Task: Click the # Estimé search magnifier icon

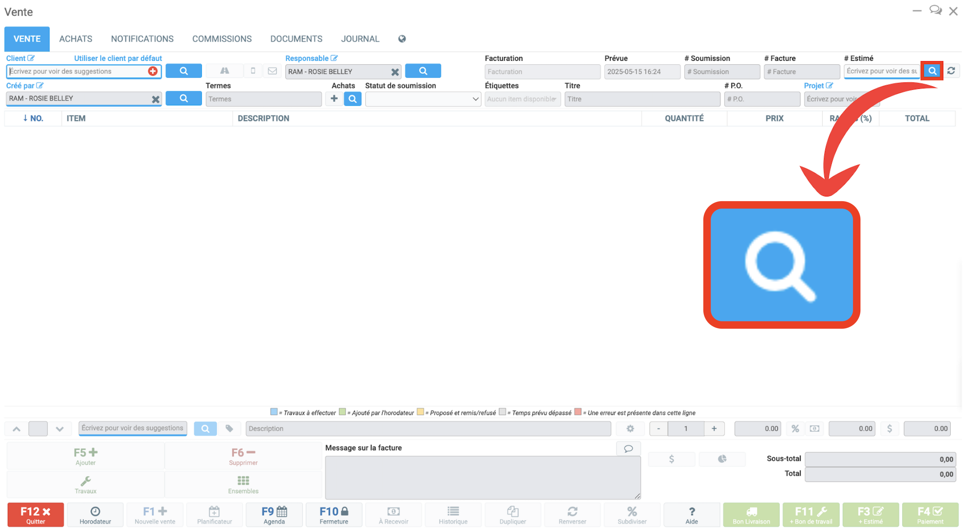Action: tap(932, 71)
